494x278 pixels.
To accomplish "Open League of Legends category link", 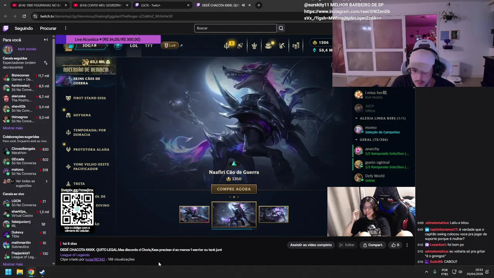I will point(75,255).
